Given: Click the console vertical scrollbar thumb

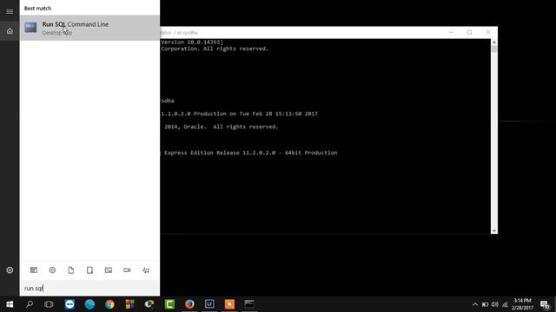Looking at the screenshot, I should point(494,49).
